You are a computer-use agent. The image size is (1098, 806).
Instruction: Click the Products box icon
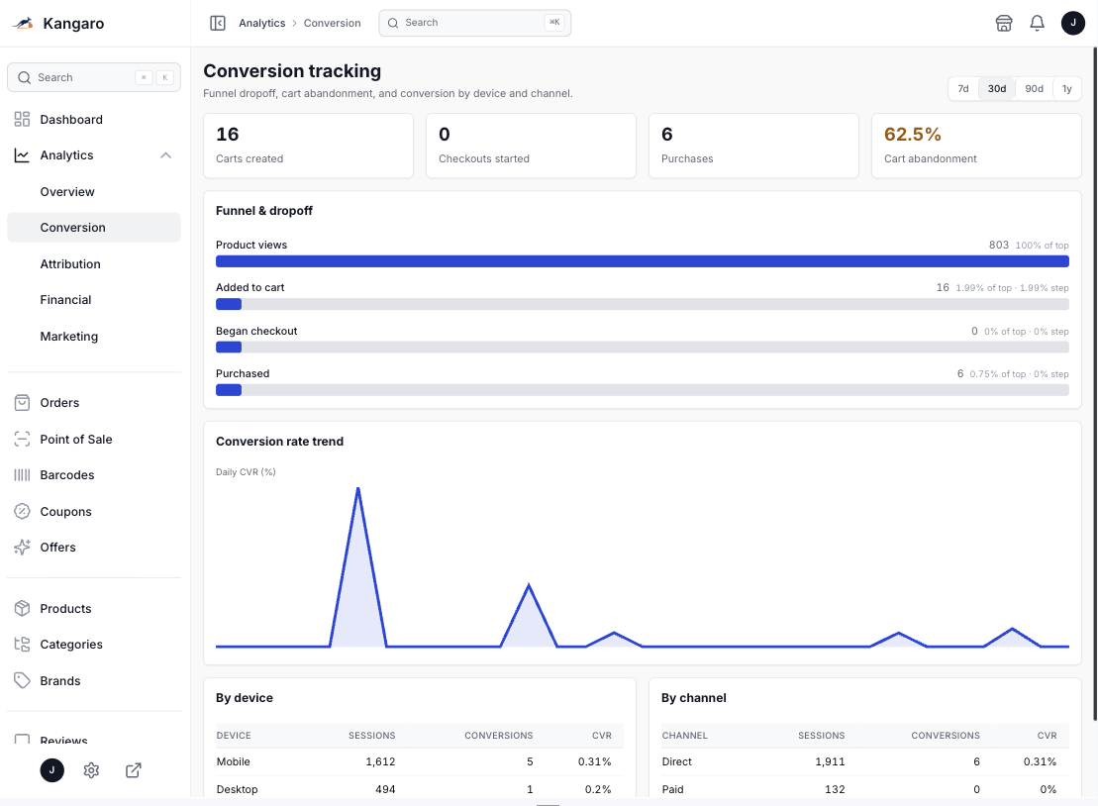click(x=23, y=609)
